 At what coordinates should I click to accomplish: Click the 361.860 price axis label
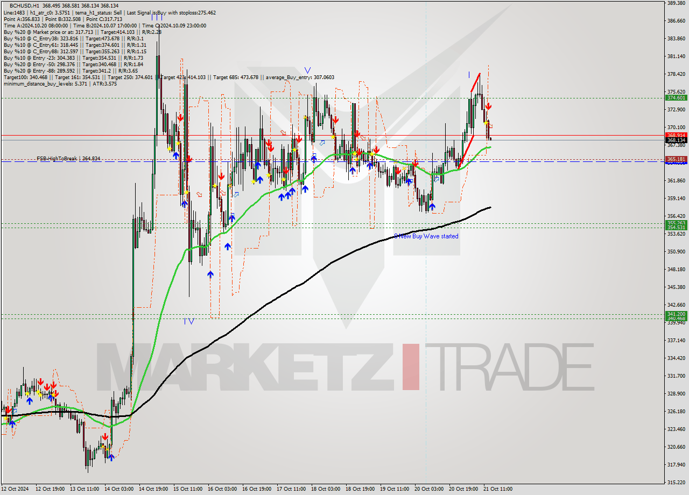676,181
